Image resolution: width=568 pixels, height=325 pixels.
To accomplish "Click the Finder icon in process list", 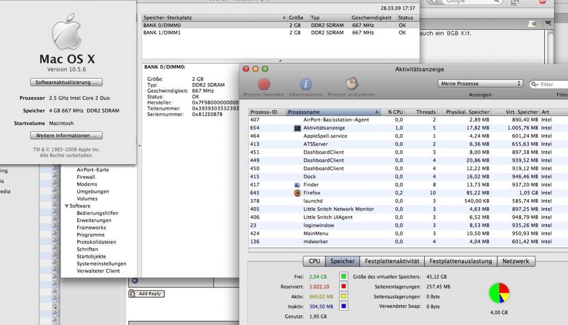I will coord(297,185).
